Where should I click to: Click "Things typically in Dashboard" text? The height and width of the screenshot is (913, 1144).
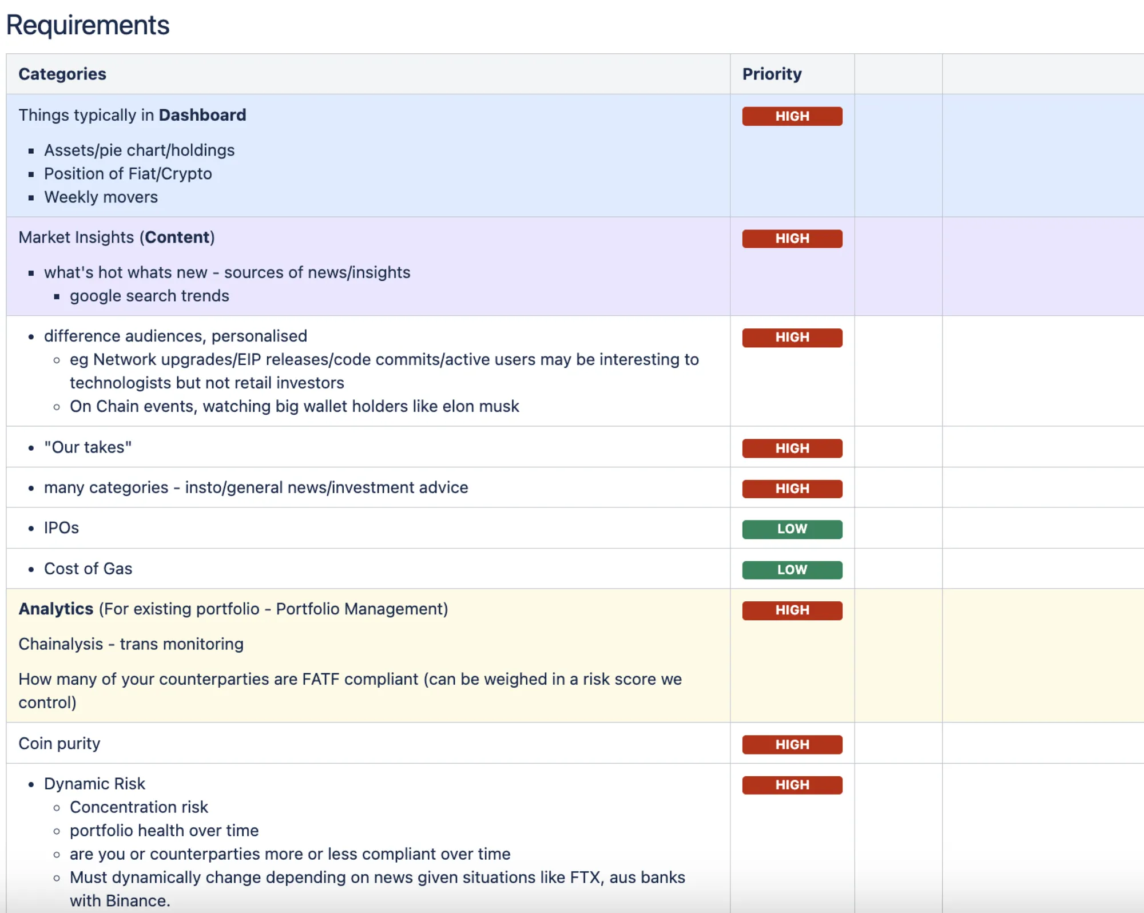click(x=132, y=115)
